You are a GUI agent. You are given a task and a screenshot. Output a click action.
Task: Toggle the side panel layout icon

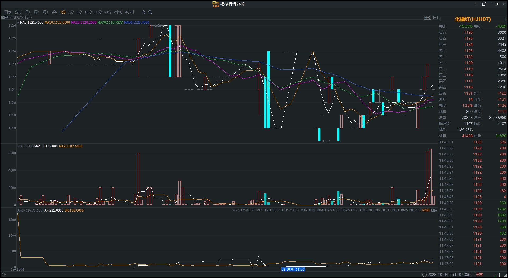coord(436,18)
